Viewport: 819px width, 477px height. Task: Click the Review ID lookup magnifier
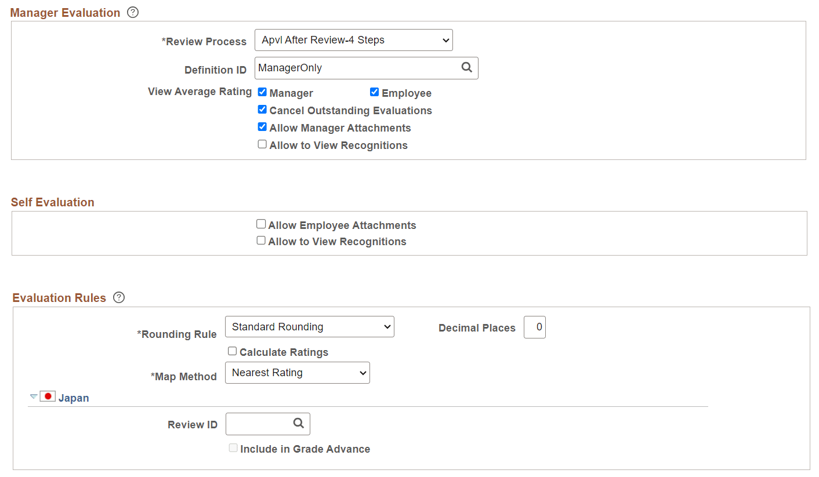[298, 424]
